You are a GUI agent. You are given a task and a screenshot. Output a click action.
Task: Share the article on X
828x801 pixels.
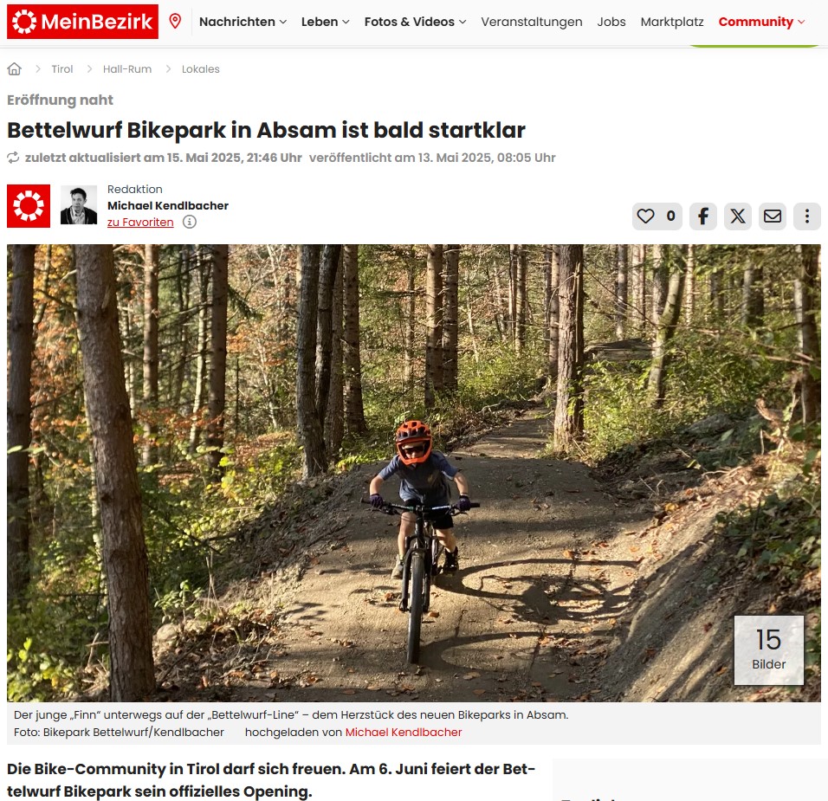click(x=738, y=216)
